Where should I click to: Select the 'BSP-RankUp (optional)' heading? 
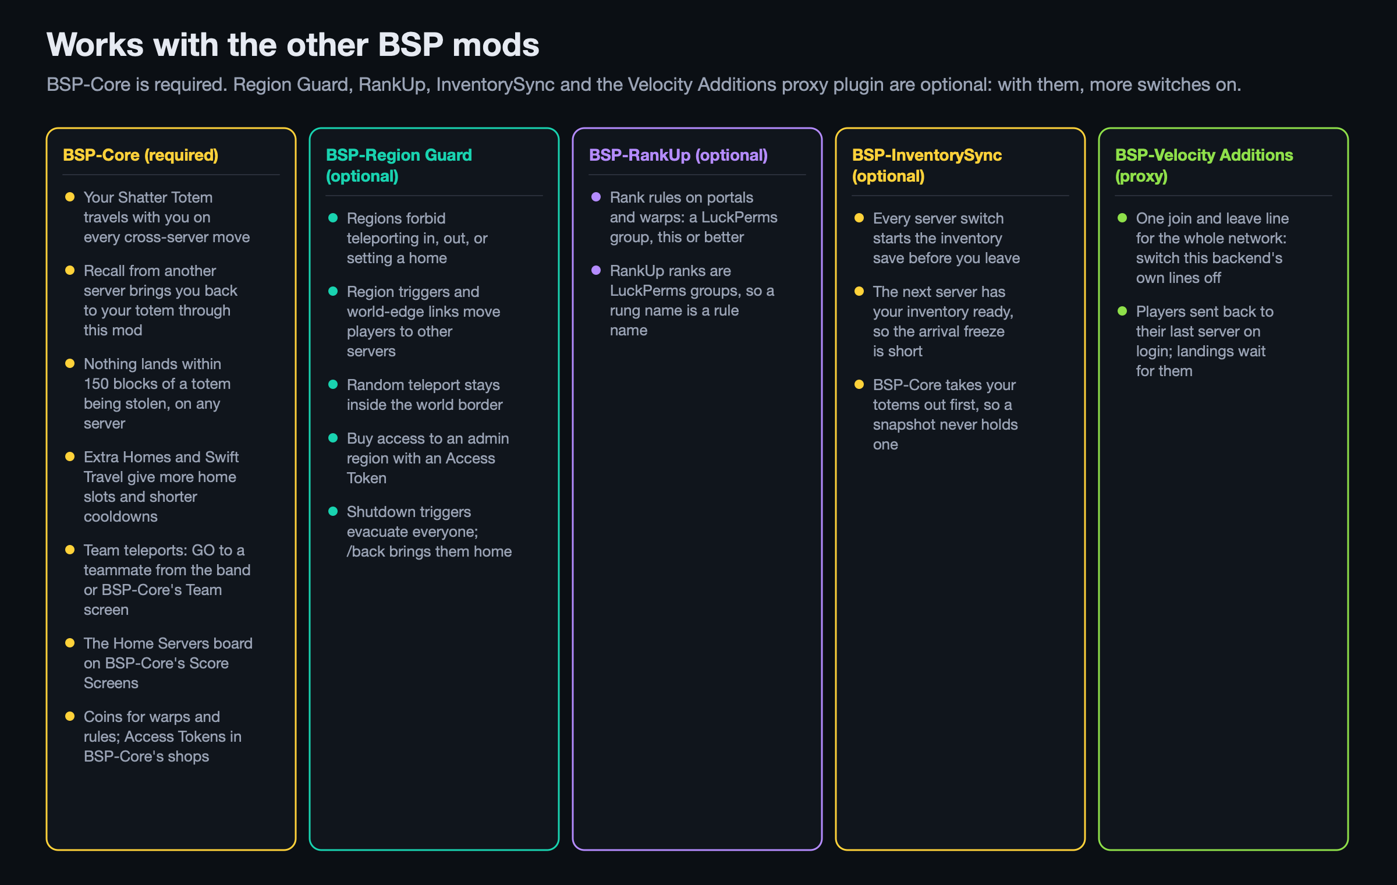(678, 155)
